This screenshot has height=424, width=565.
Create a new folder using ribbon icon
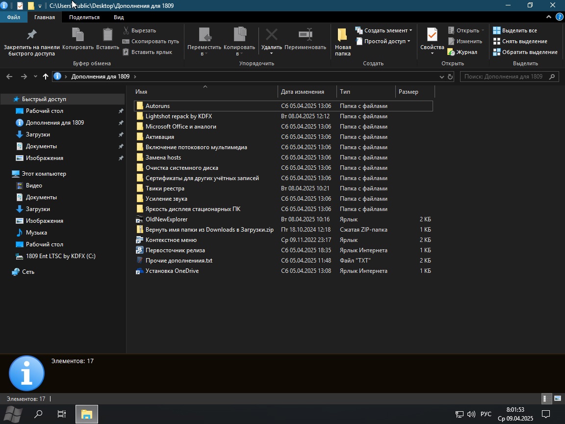coord(343,35)
